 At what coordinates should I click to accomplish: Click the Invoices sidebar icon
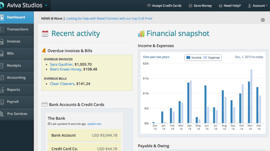pos(2,42)
